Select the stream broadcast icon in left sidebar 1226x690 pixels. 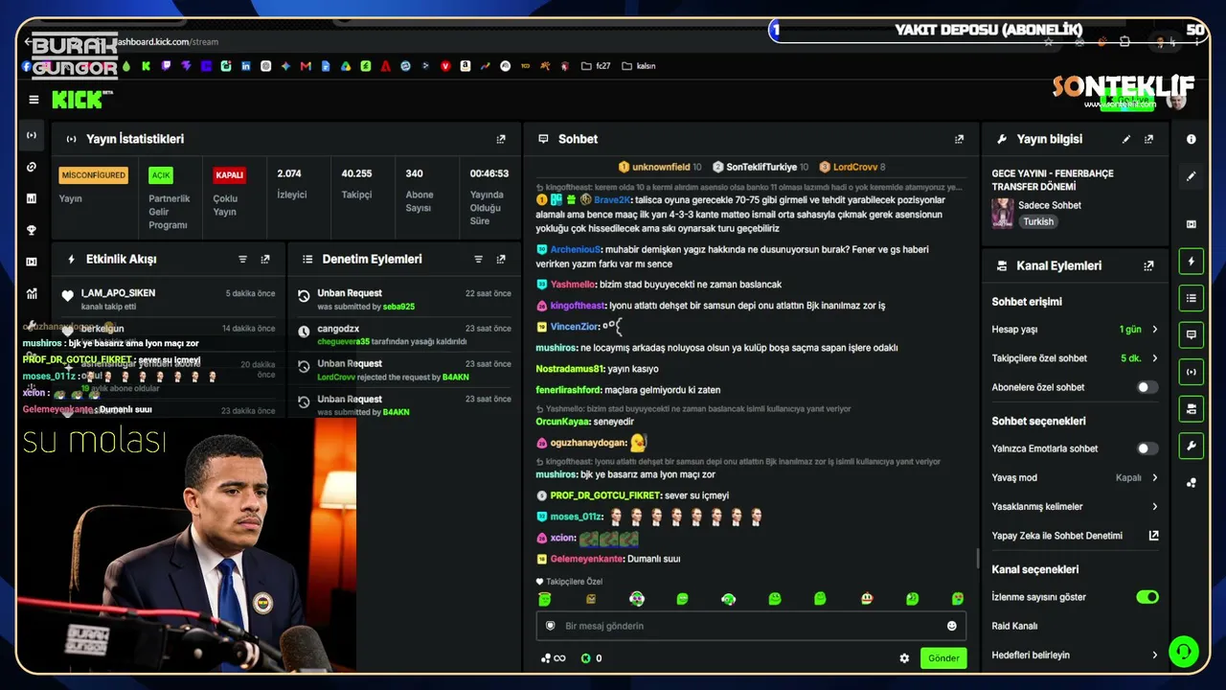point(32,135)
